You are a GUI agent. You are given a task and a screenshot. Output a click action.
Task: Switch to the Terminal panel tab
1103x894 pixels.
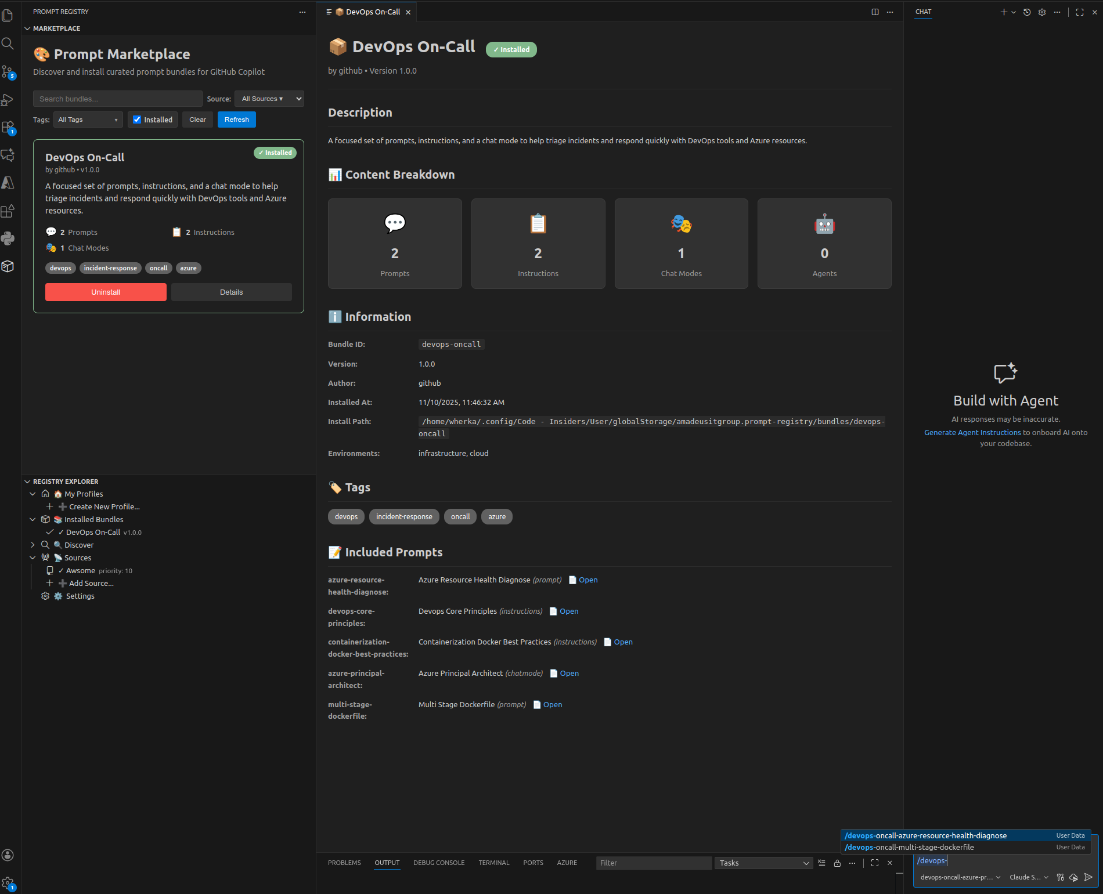click(x=493, y=863)
